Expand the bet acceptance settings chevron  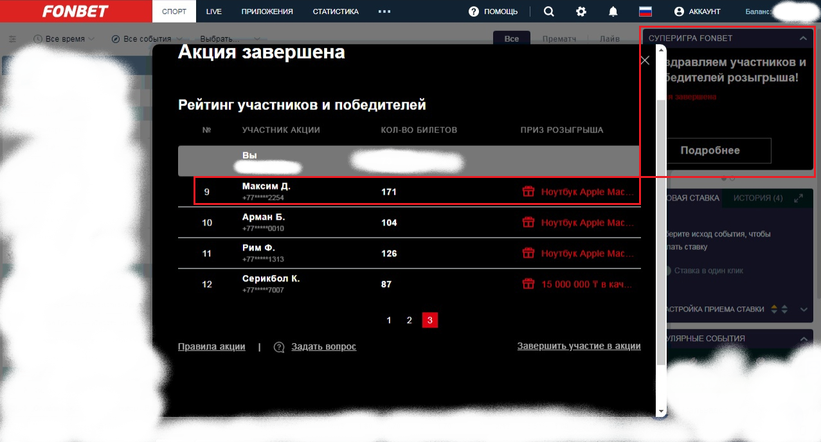[x=804, y=309]
